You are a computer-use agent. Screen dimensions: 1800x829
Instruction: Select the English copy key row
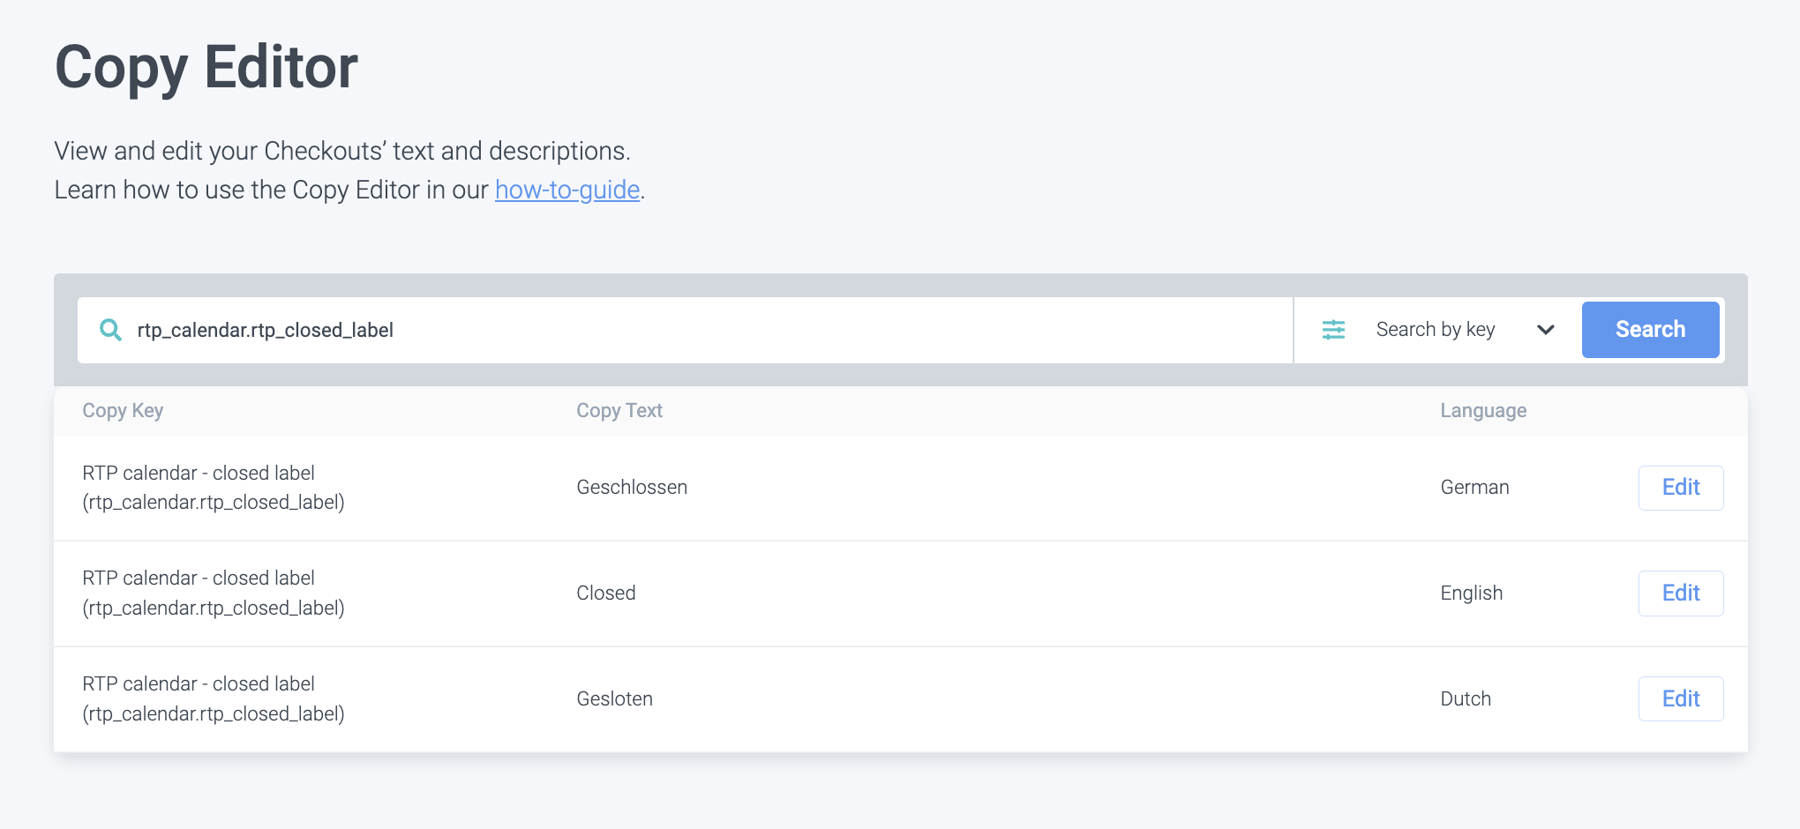tap(214, 594)
